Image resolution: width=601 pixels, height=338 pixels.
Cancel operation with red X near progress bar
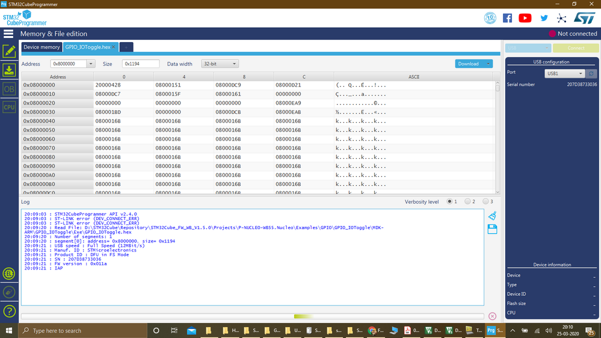click(493, 316)
